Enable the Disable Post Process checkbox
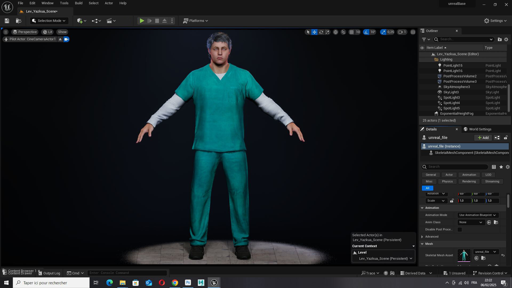512x288 pixels. [x=460, y=230]
